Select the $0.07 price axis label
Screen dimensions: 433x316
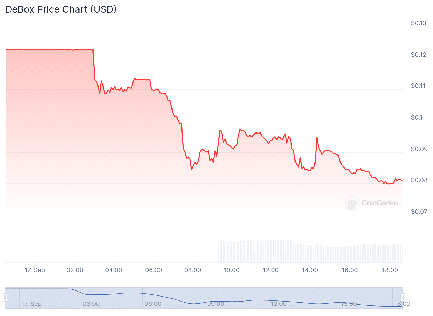pyautogui.click(x=419, y=212)
